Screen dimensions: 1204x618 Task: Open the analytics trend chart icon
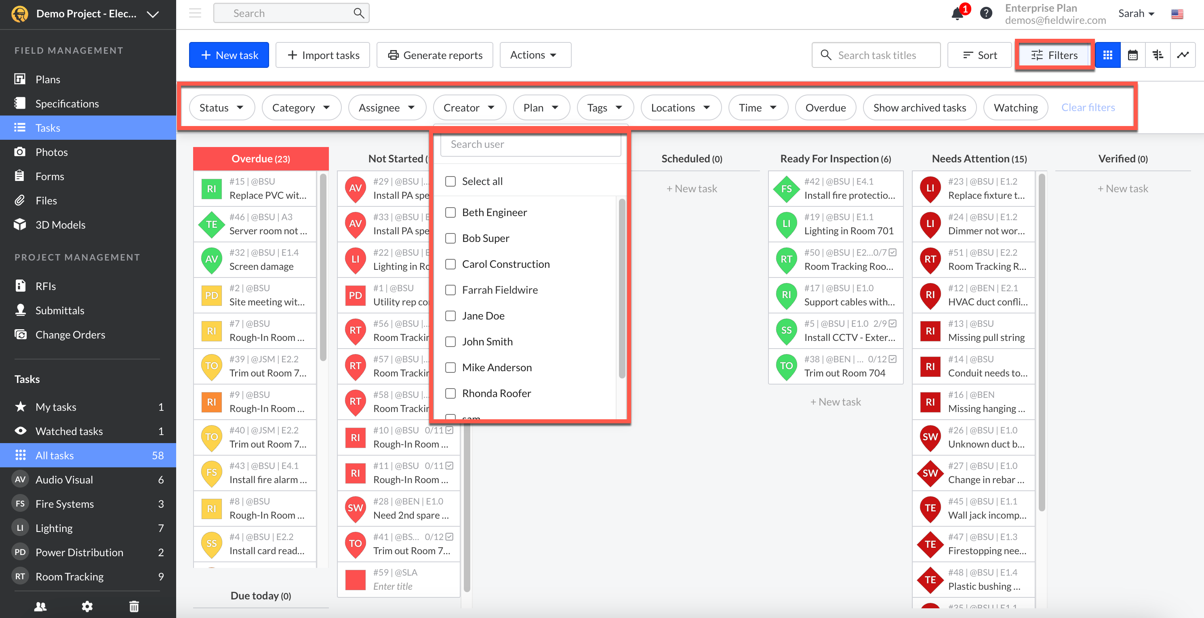[x=1183, y=55]
